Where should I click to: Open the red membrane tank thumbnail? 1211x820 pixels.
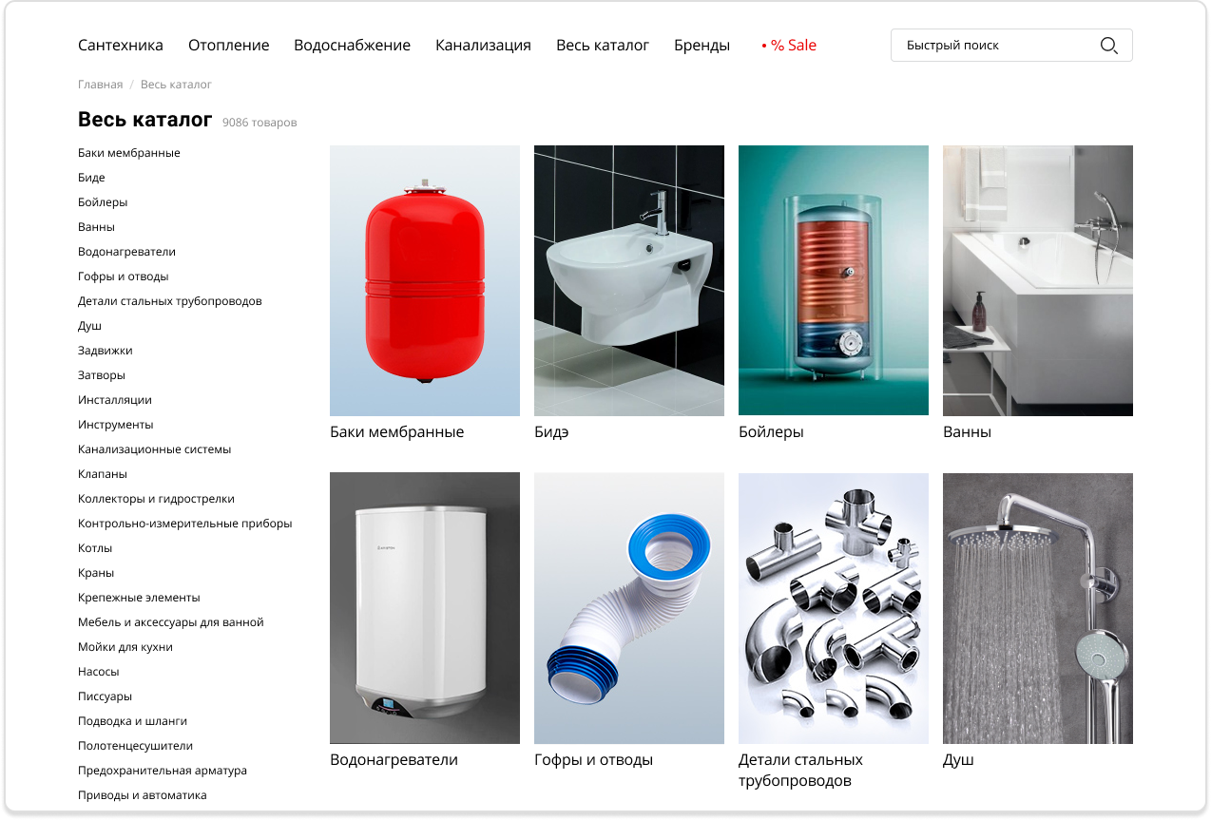[425, 280]
